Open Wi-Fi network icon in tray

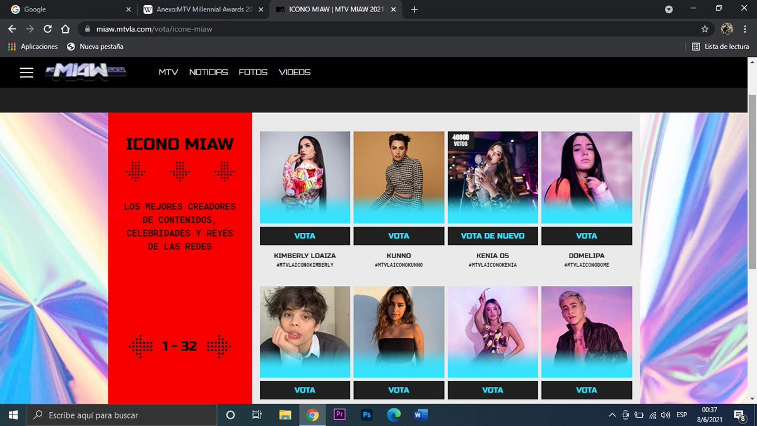point(652,415)
